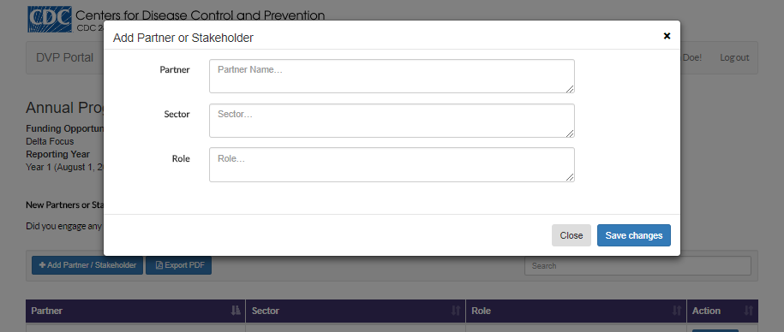Click the Role column header text
The width and height of the screenshot is (784, 332).
click(481, 311)
